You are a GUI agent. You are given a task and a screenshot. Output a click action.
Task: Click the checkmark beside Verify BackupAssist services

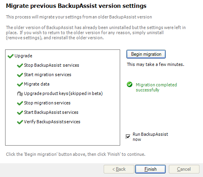coord(20,122)
